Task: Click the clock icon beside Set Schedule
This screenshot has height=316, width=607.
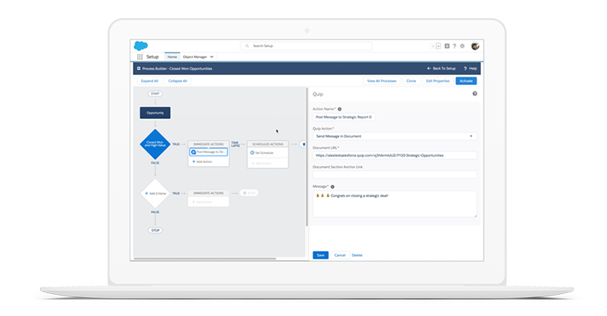Action: pyautogui.click(x=252, y=153)
